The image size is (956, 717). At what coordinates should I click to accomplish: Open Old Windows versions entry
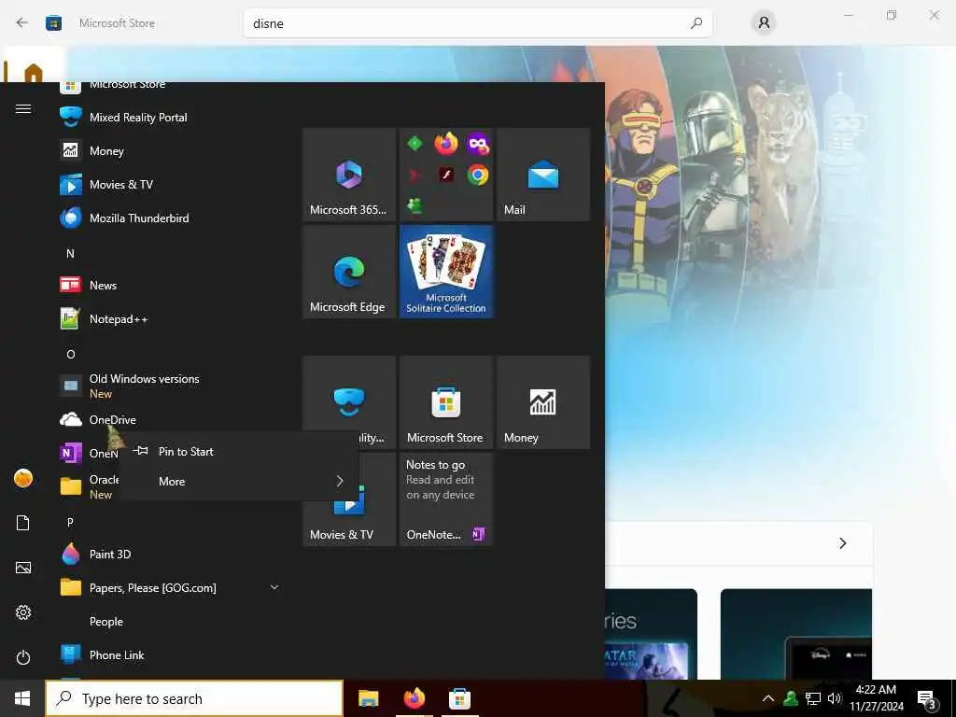pos(171,386)
